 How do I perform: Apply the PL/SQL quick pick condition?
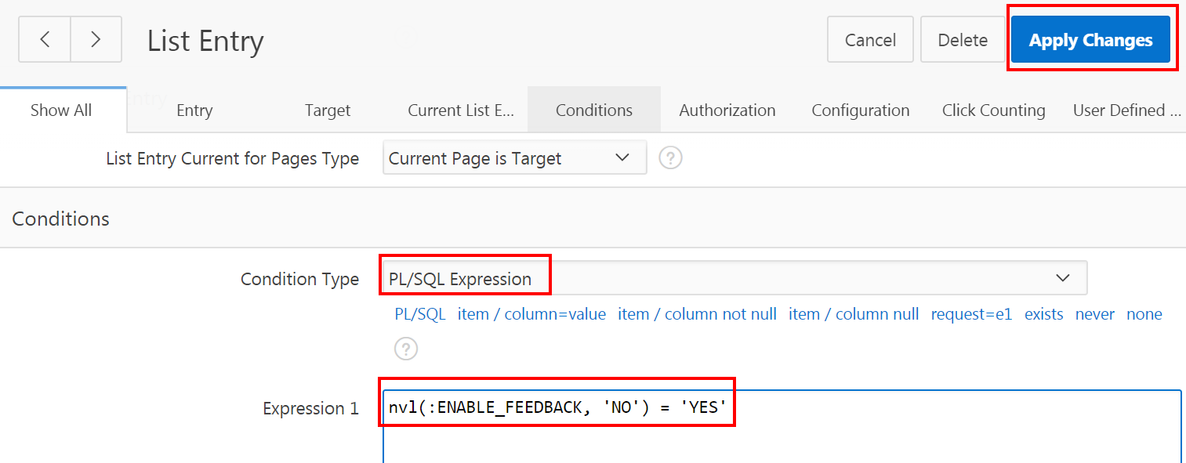coord(419,313)
